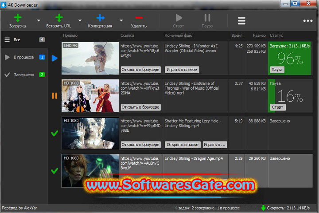This screenshot has height=213, width=319.
Task: Click size 29 260 KB cell
Action: pyautogui.click(x=257, y=158)
